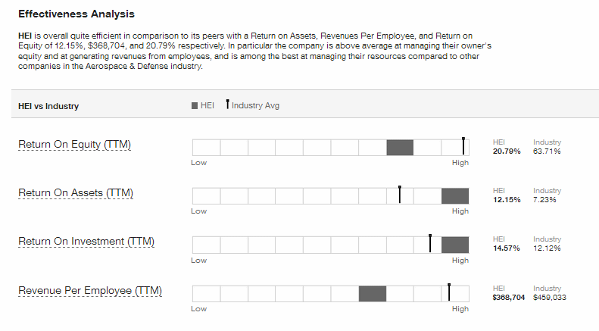599x331 pixels.
Task: Click the industry average marker on Return On Equity
Action: pyautogui.click(x=463, y=146)
